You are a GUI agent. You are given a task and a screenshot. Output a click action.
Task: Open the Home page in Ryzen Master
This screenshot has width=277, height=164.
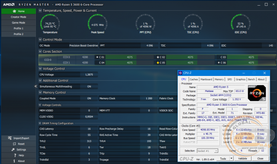point(19,11)
